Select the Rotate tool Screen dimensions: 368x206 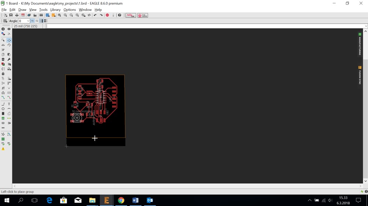[9, 45]
